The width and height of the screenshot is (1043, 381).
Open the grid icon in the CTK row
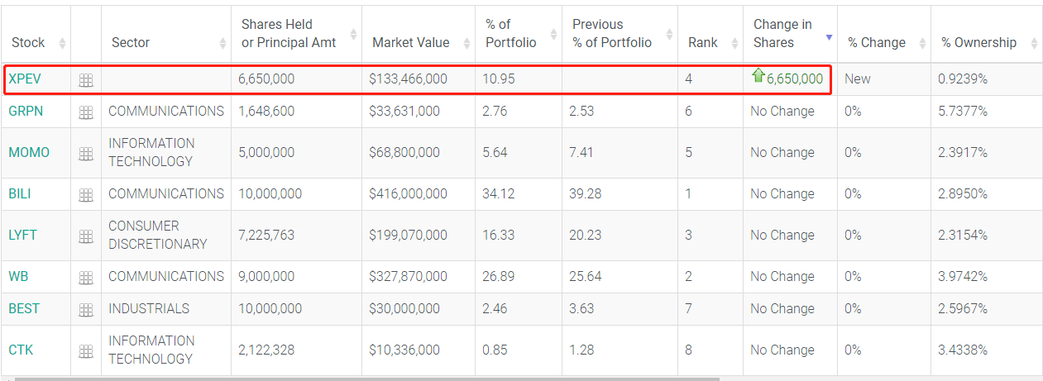click(x=86, y=351)
